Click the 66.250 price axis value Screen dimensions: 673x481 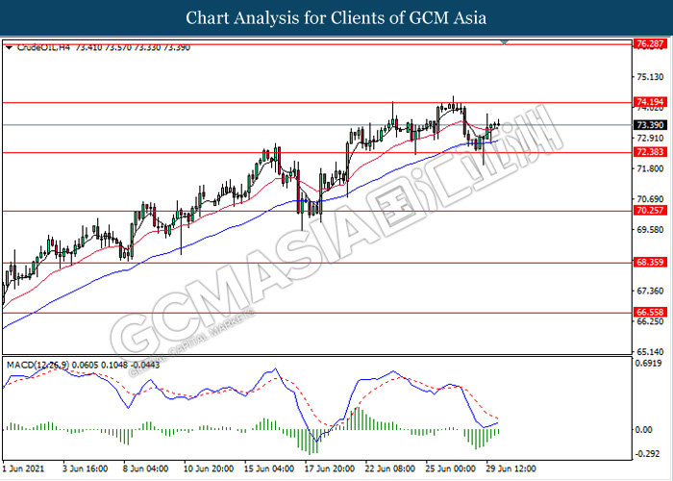pyautogui.click(x=650, y=321)
